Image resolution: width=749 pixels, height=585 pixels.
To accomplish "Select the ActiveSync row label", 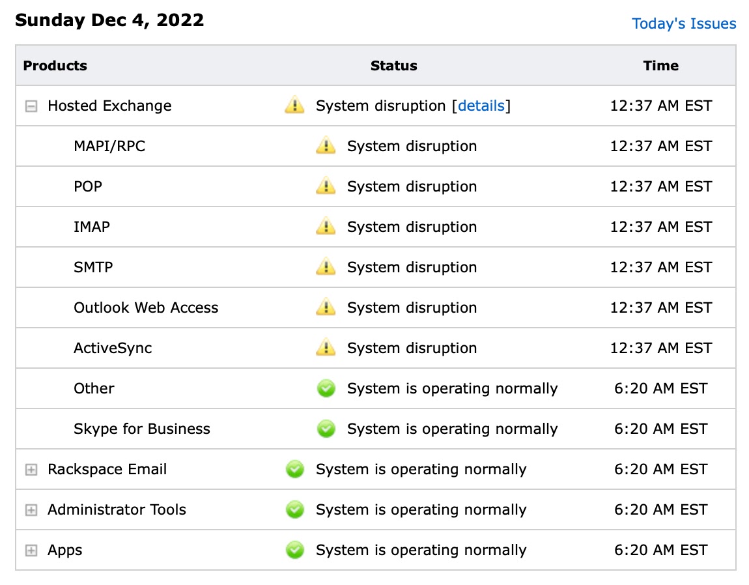I will click(113, 348).
